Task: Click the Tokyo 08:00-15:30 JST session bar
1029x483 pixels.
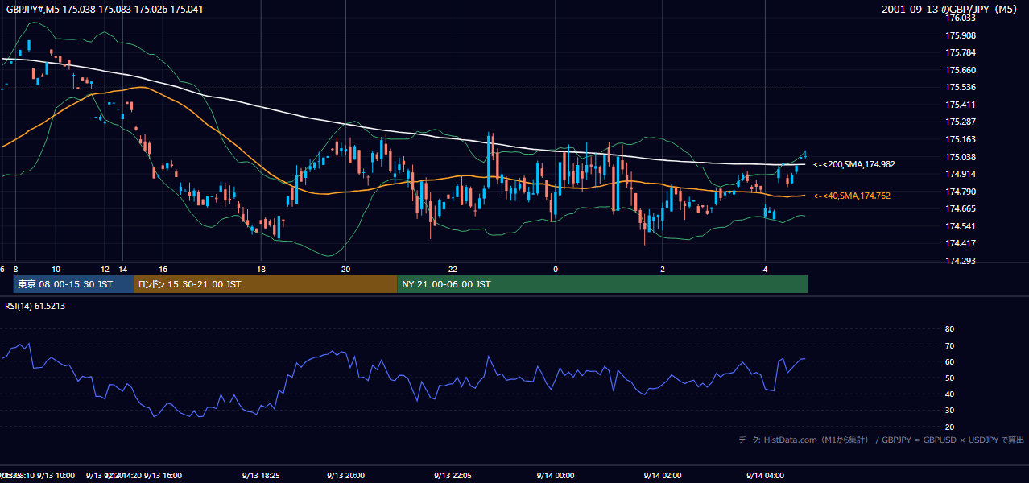Action: click(x=74, y=284)
